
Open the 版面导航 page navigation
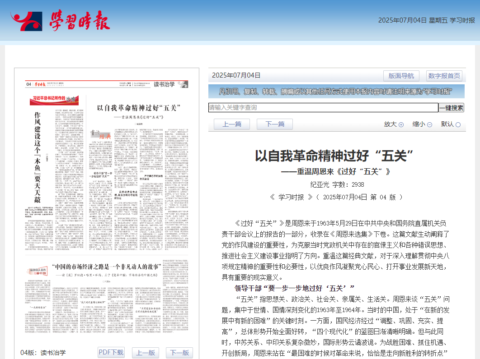point(401,76)
